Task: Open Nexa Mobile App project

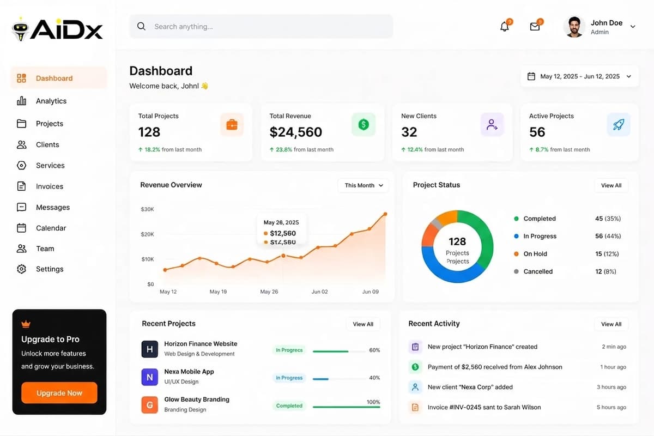Action: pyautogui.click(x=189, y=372)
